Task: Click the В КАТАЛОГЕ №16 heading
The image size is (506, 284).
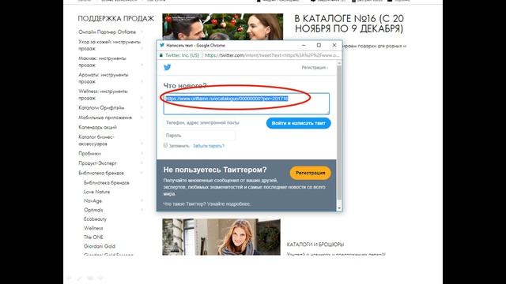Action: [349, 24]
